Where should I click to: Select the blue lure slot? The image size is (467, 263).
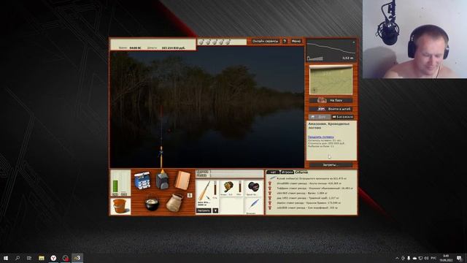pyautogui.click(x=254, y=205)
